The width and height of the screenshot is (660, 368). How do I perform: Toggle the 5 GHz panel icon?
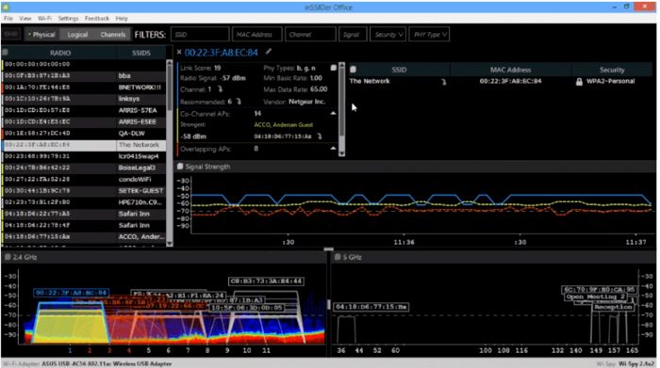338,257
